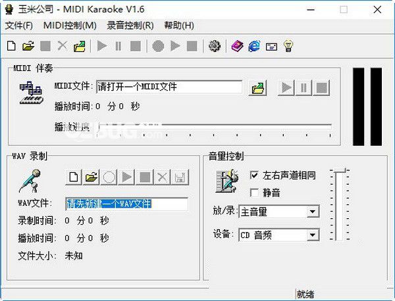Pause MIDI button in MIDI 伴奏 panel
395x301 pixels.
click(x=303, y=88)
